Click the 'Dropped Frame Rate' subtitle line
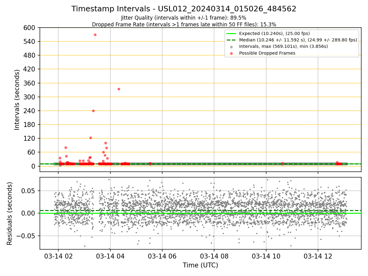 (184, 25)
